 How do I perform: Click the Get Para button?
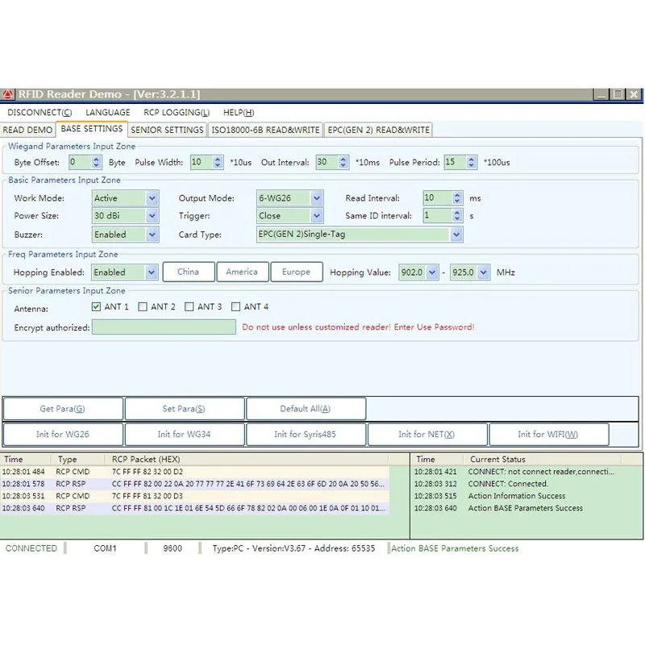pos(63,409)
